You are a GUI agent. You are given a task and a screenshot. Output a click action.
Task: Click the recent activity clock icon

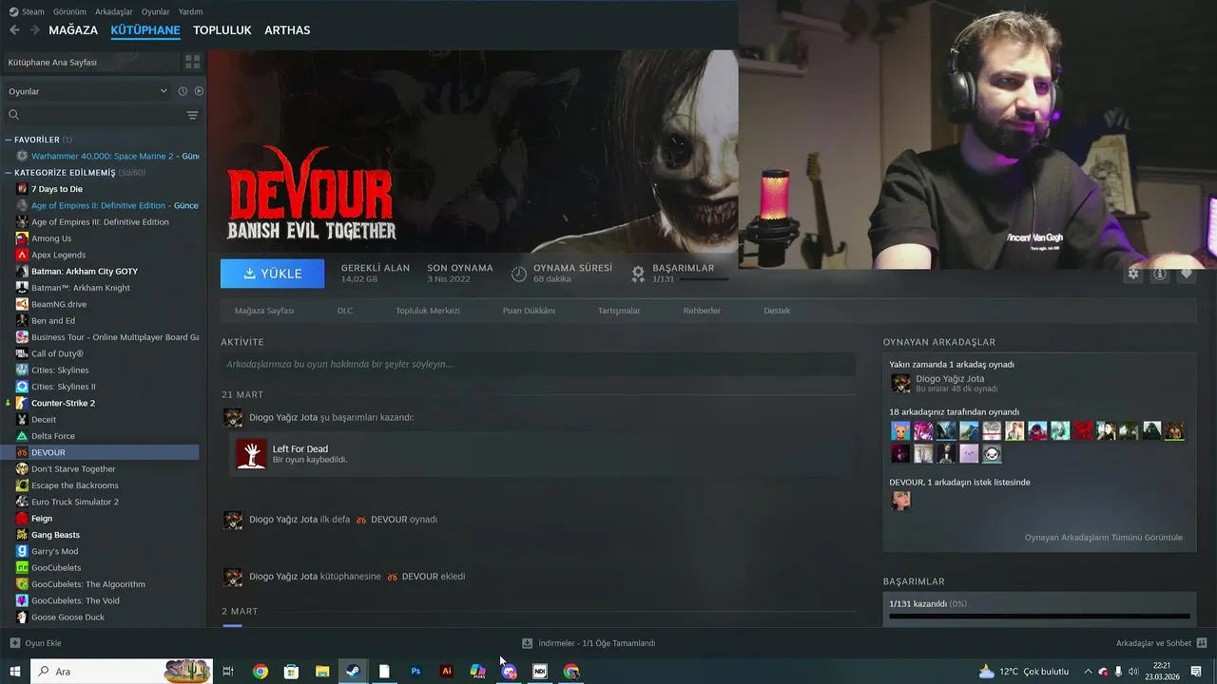pos(183,91)
